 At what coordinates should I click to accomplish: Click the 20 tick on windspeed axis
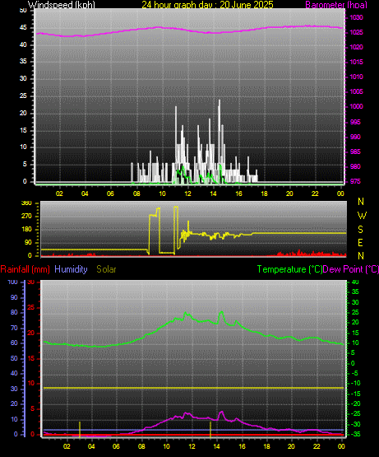[x=23, y=114]
